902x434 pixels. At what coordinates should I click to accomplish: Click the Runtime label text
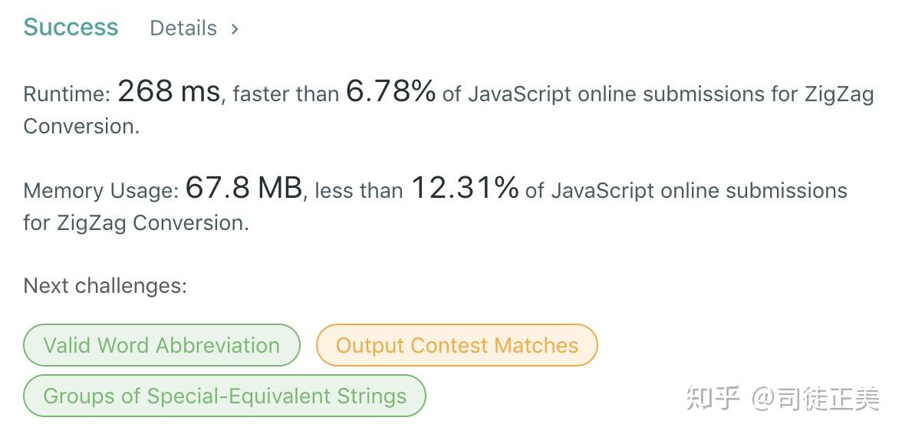(x=67, y=94)
